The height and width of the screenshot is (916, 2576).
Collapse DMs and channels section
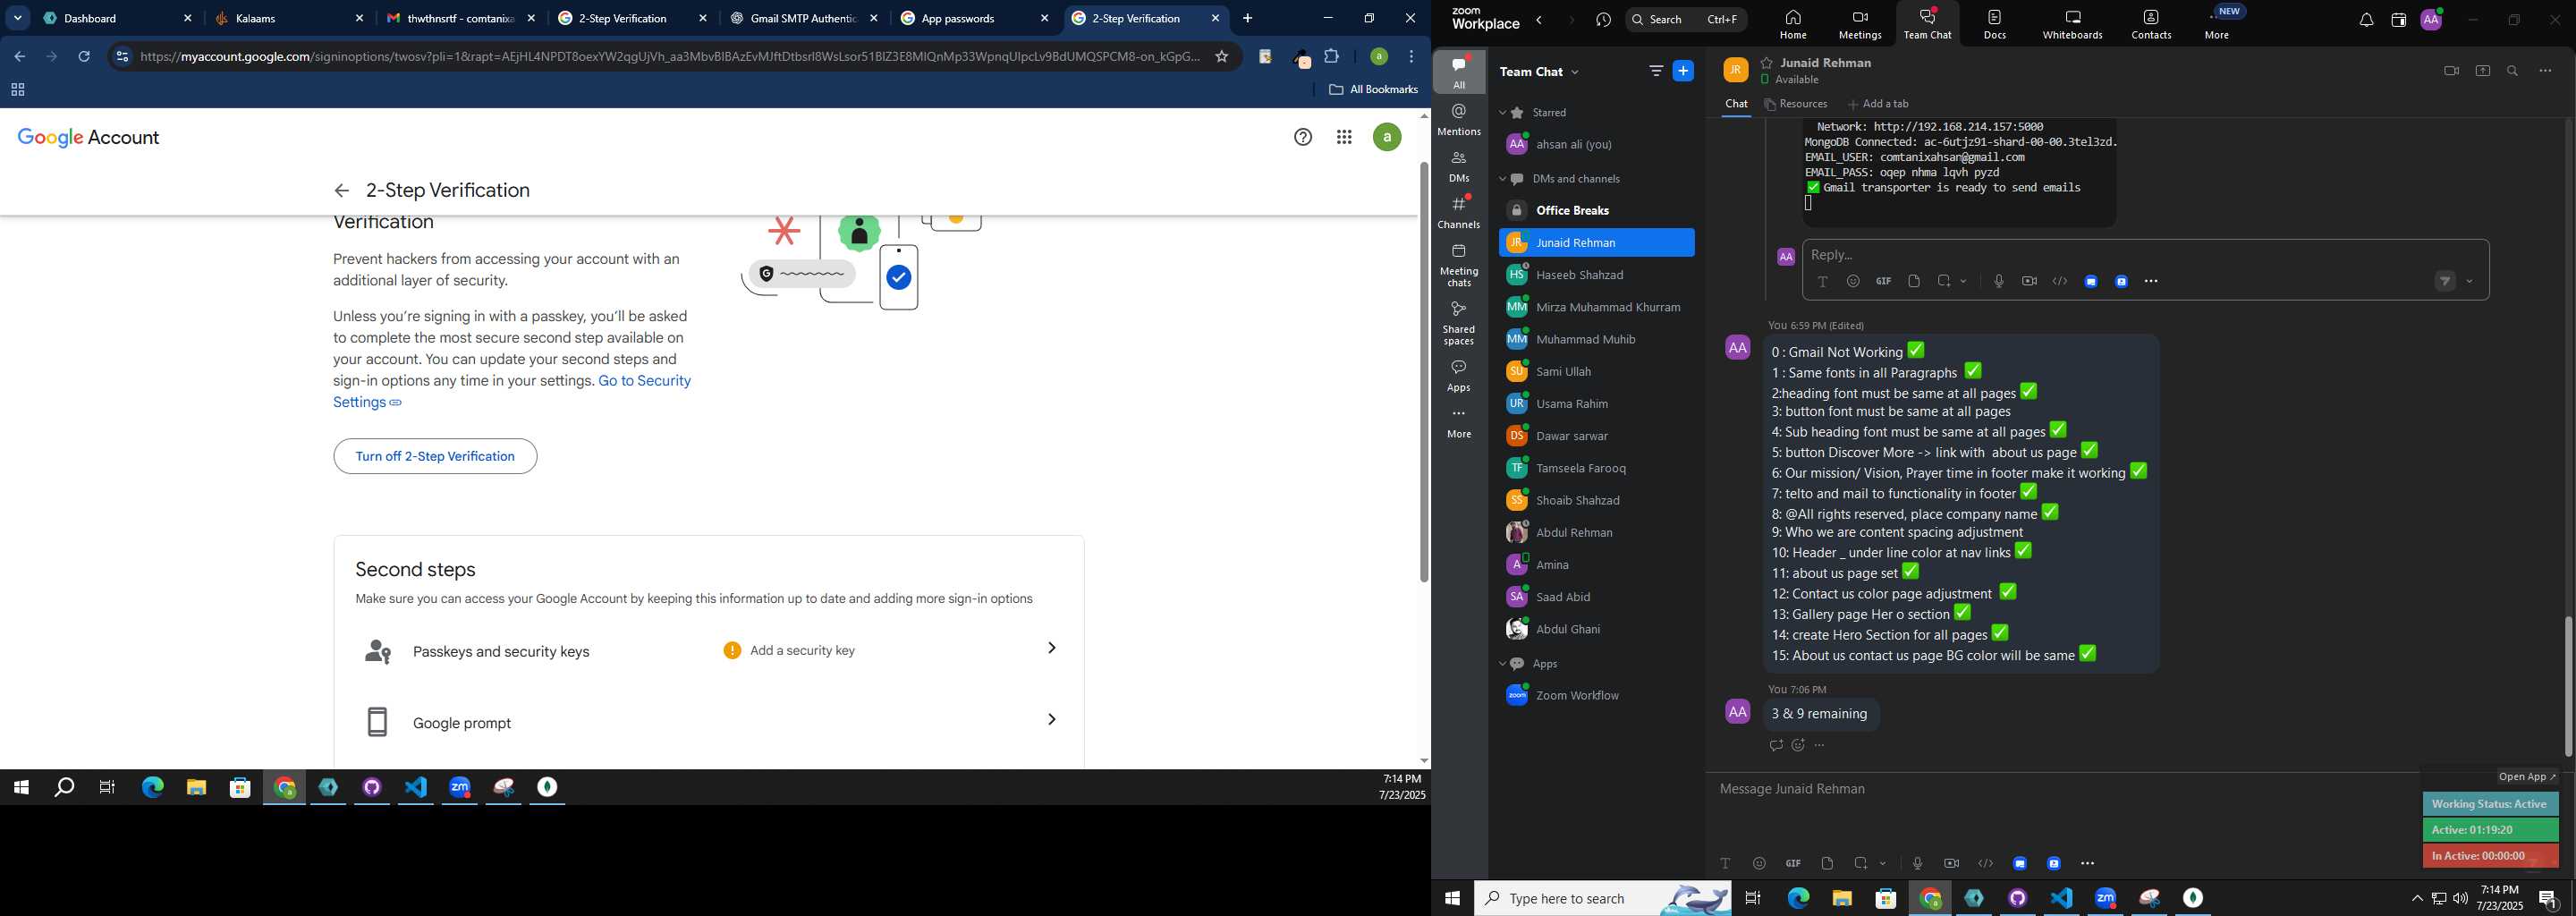[x=1502, y=179]
